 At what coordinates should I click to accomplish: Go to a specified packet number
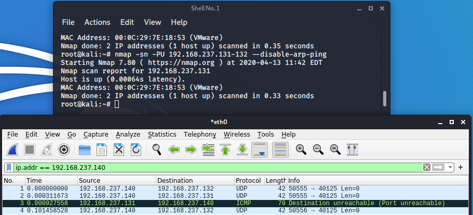point(208,150)
